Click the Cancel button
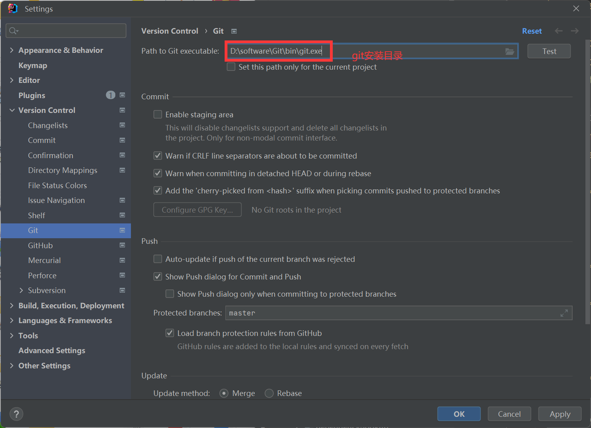 [509, 414]
